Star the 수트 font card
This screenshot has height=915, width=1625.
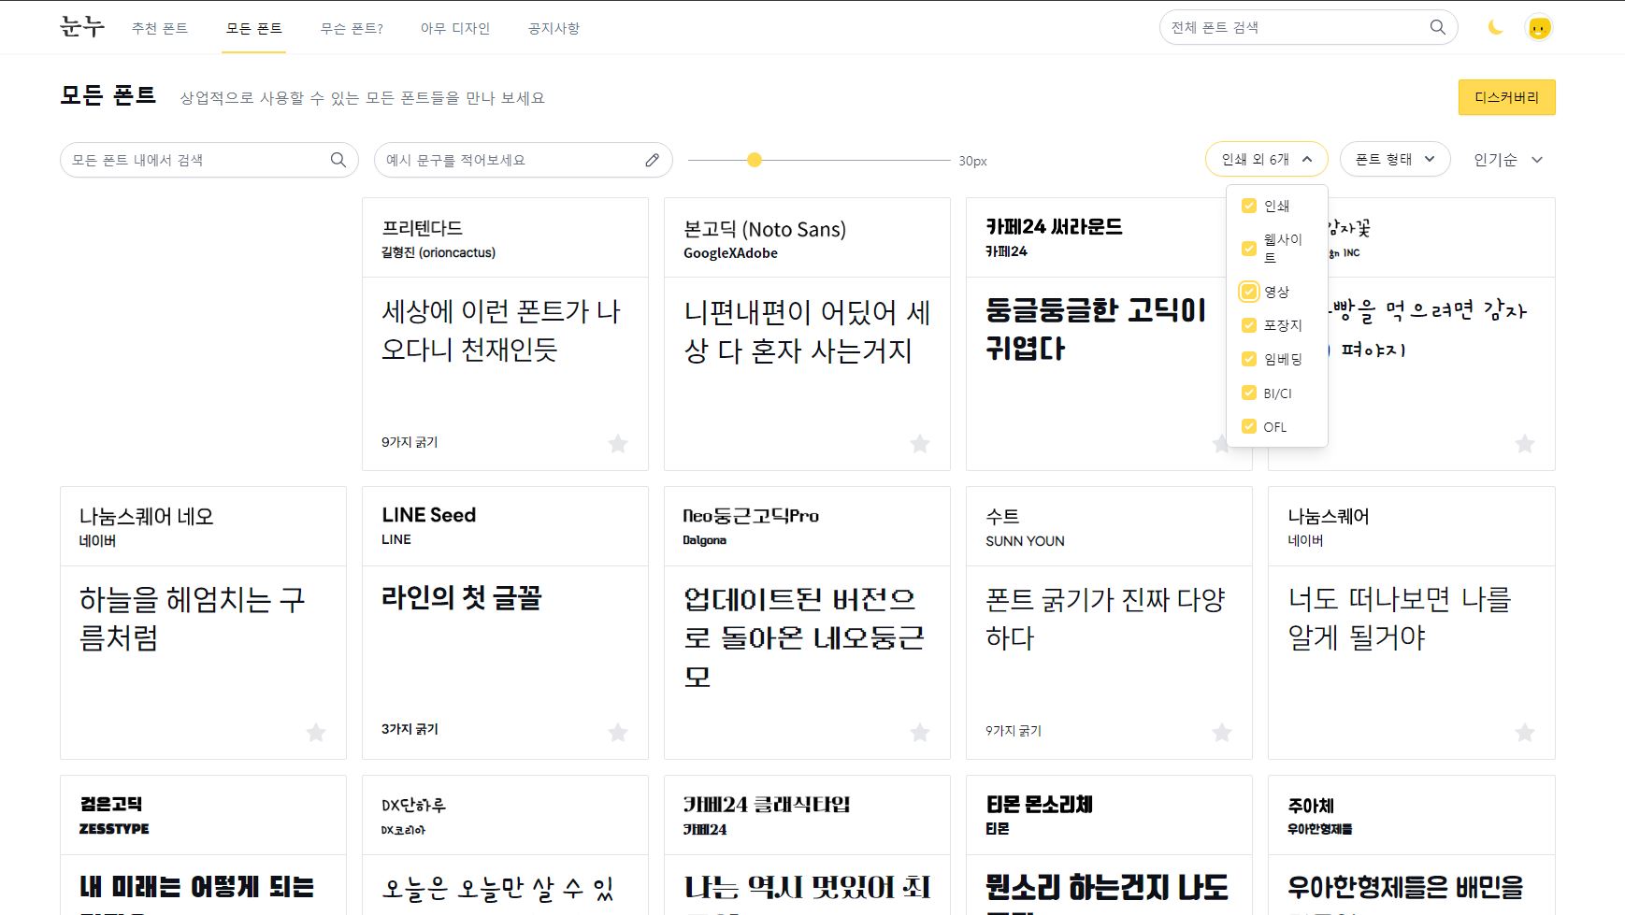click(x=1222, y=732)
